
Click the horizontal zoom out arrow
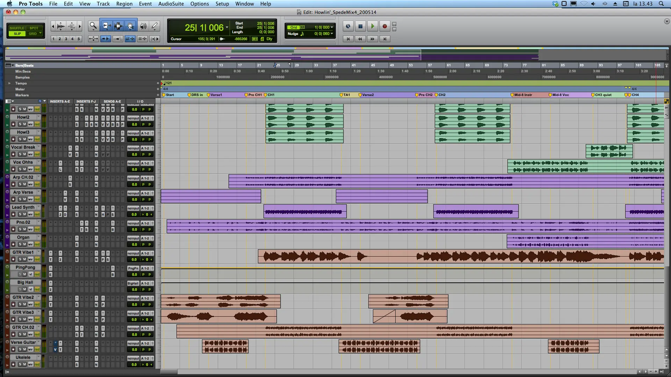(53, 26)
